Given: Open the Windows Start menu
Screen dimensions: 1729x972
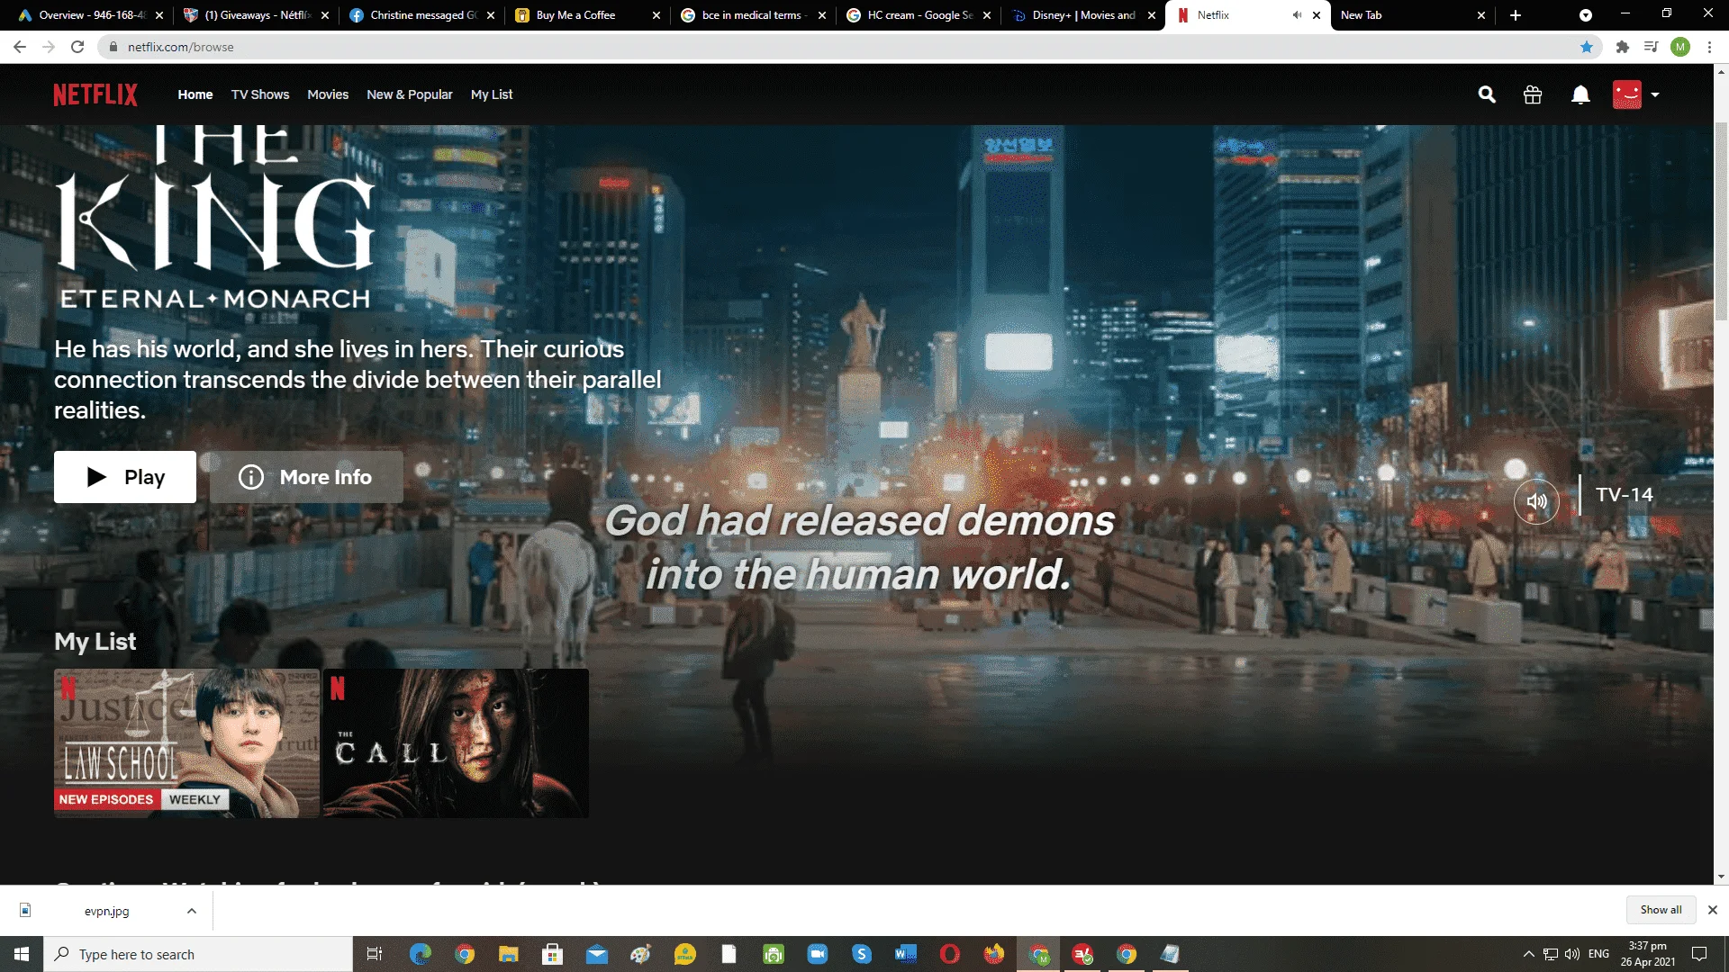Looking at the screenshot, I should click(x=22, y=954).
